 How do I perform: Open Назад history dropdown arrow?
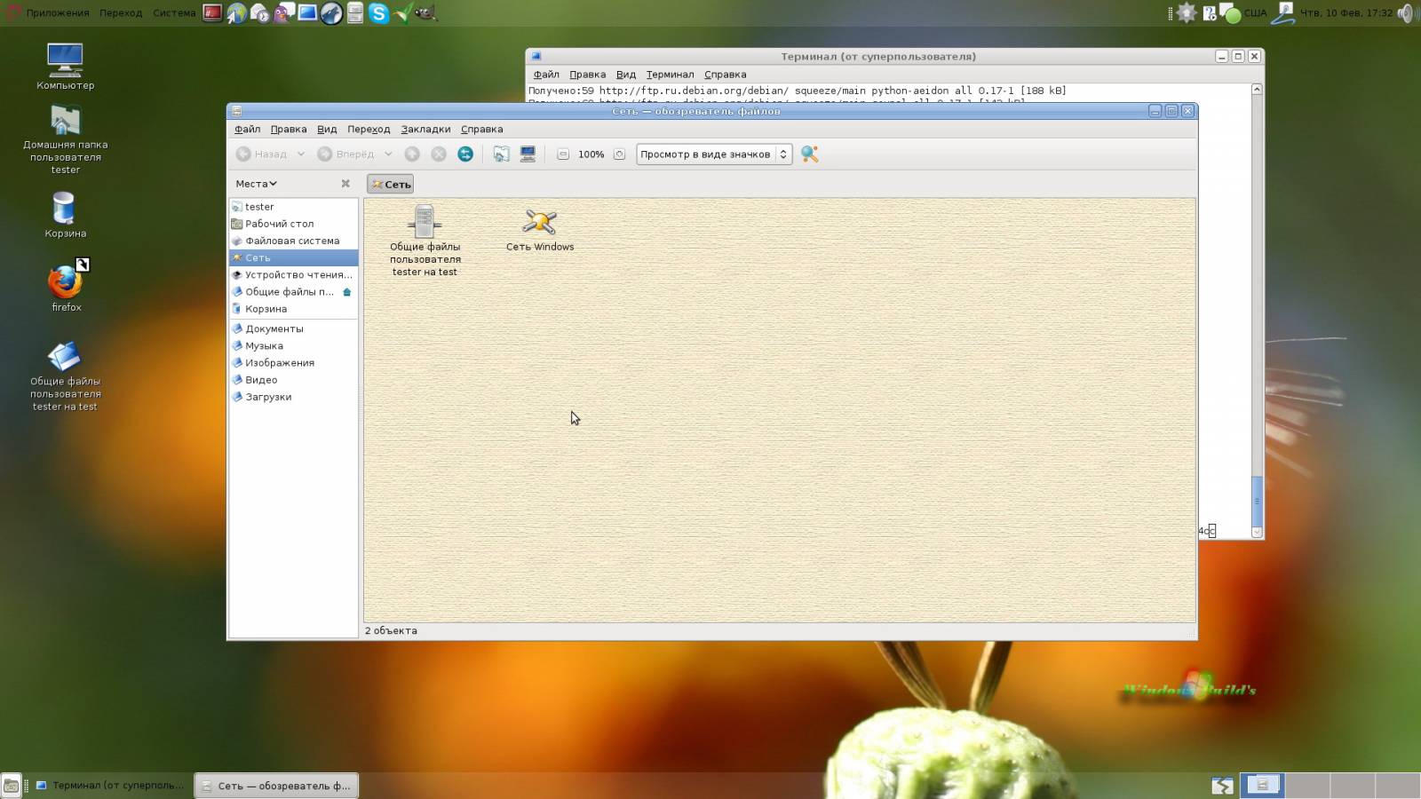click(301, 154)
